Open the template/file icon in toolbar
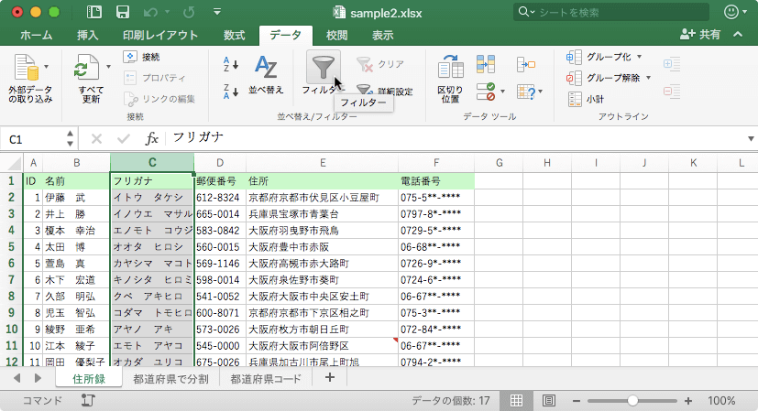Viewport: 758px width, 411px height. click(93, 12)
